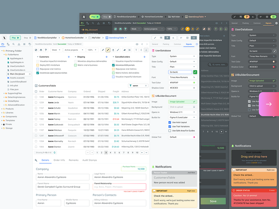Select the eraser tool in the light toolbar
Screen dimensions: 279x209
click(125, 50)
